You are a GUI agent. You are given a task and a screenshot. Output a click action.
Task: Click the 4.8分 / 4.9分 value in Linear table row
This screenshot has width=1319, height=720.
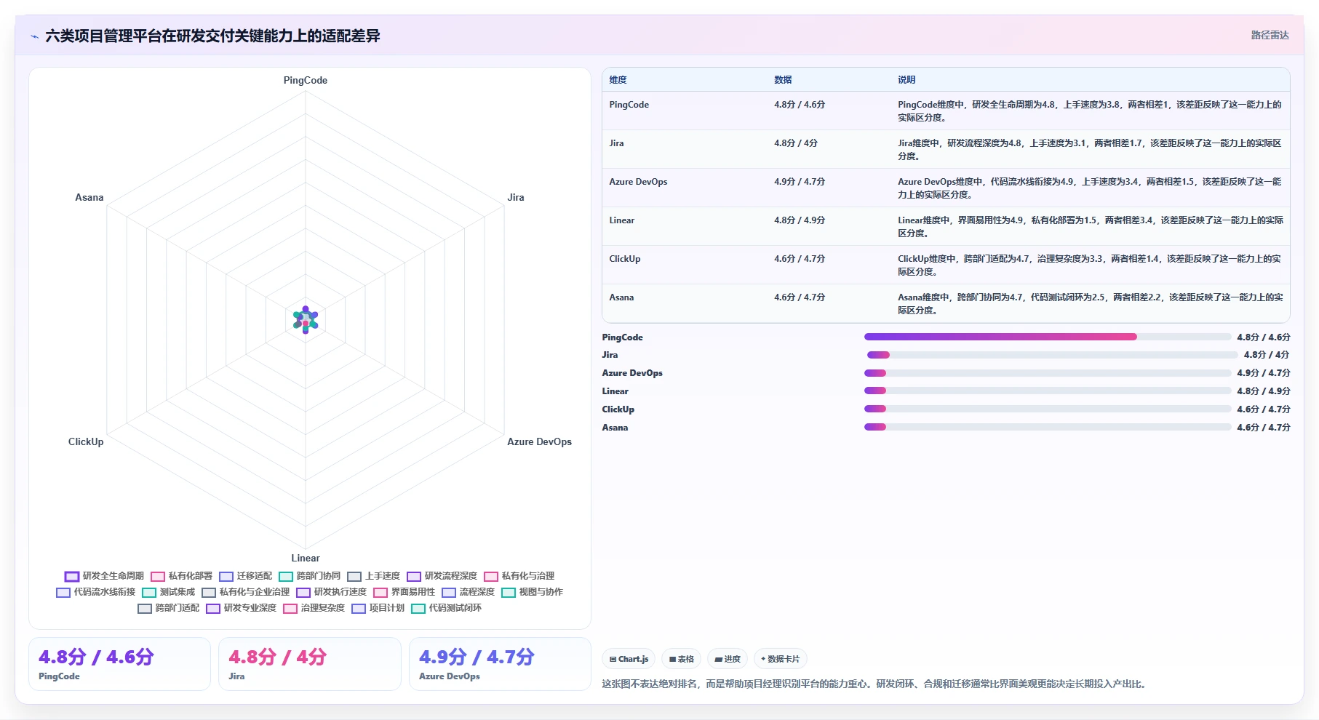[800, 220]
